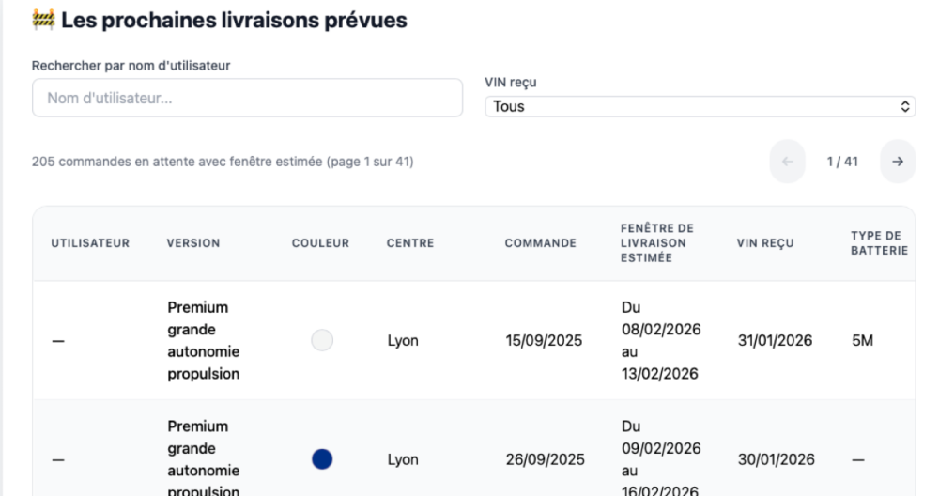Go to the next page arrow
Screen dimensions: 939x496
[x=898, y=162]
